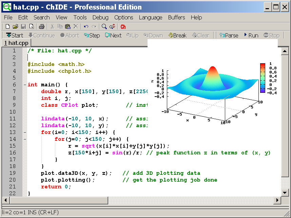
Task: Toggle a breakpoint with Break
Action: point(177,35)
